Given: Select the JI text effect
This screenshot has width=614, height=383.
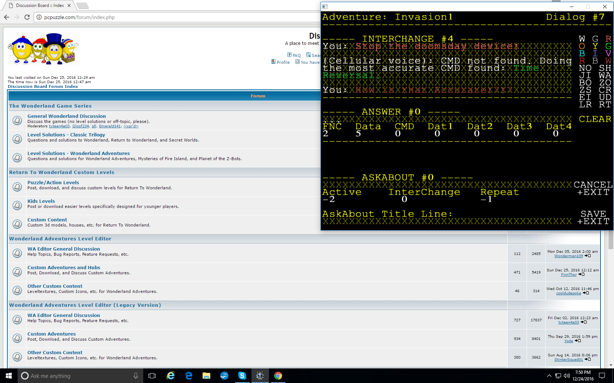Looking at the screenshot, I should pyautogui.click(x=585, y=75).
